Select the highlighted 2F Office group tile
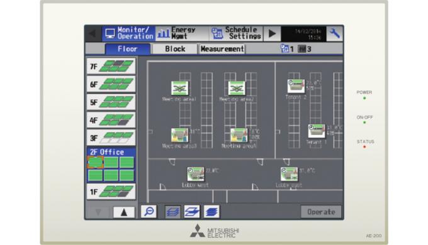 95,163
